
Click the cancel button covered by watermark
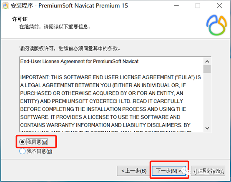pyautogui.click(x=208, y=171)
